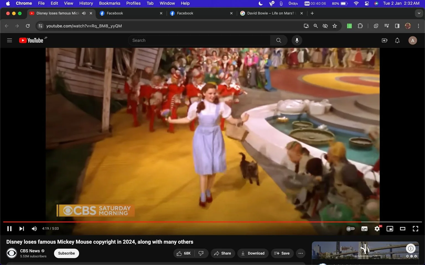The image size is (425, 265).
Task: Toggle the autoplay switch
Action: click(351, 229)
